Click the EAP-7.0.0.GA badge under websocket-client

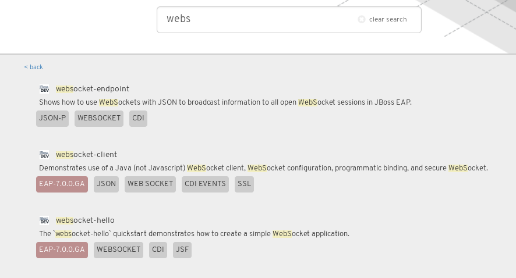click(62, 184)
